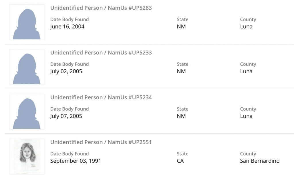Select the CA state value
The width and height of the screenshot is (294, 175).
180,161
